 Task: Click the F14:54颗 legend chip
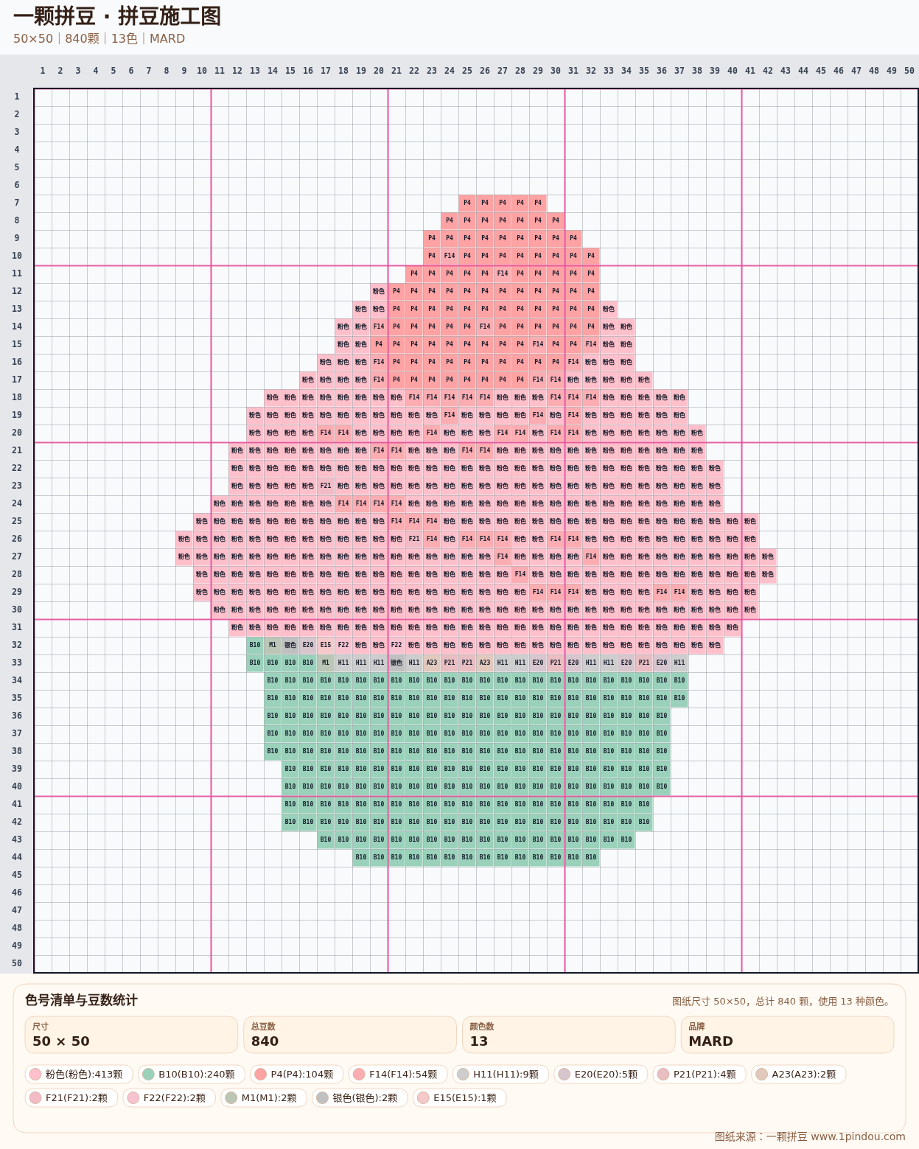tap(397, 1074)
